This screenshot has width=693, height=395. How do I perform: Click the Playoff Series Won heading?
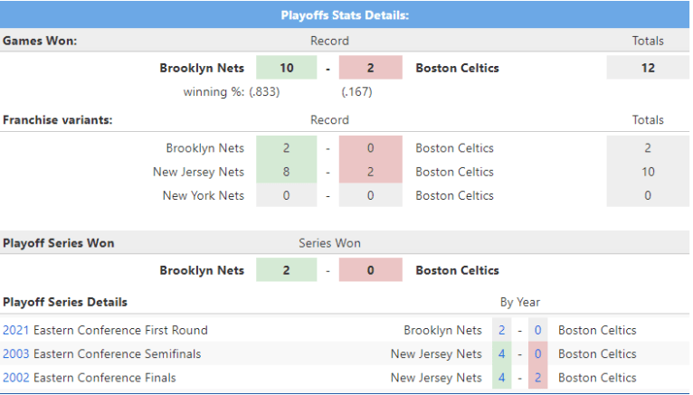pos(59,243)
